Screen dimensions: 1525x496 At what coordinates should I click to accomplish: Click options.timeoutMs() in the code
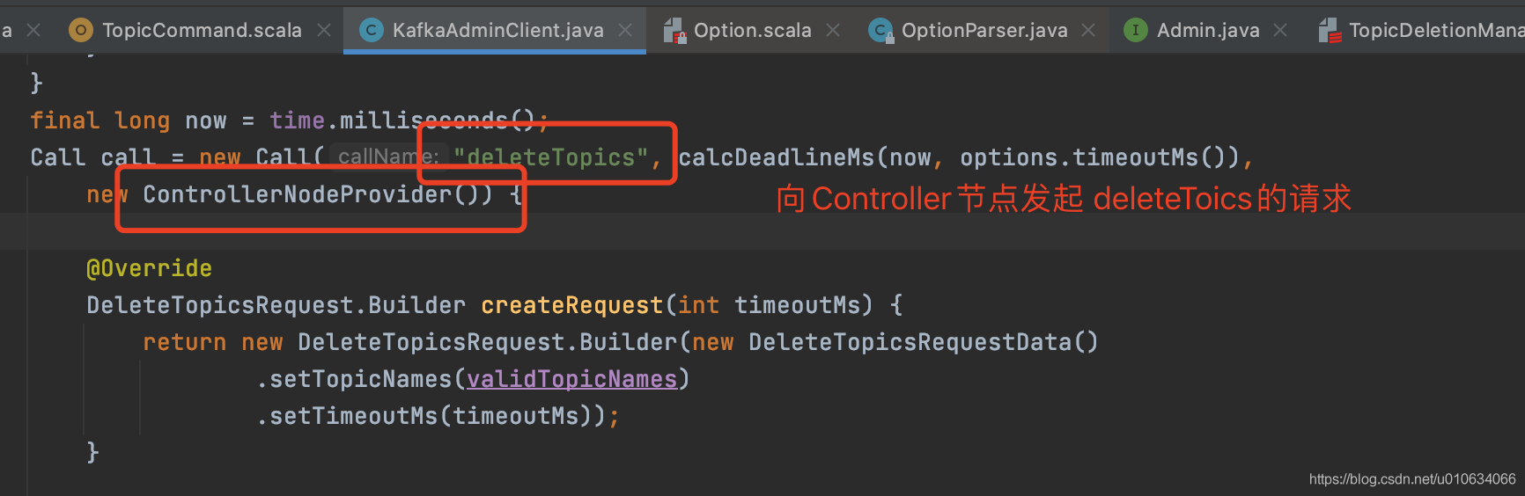(1093, 157)
